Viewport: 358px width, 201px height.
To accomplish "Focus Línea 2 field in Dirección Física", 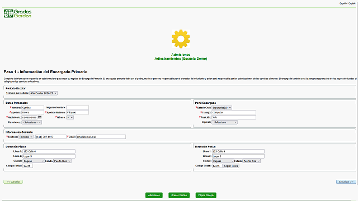I will (49, 156).
